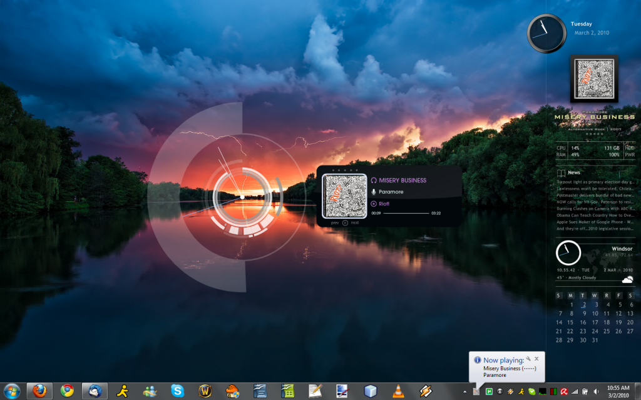
Task: Open the 'Apple Sues Maker of Google Phone' headline
Action: coord(596,222)
